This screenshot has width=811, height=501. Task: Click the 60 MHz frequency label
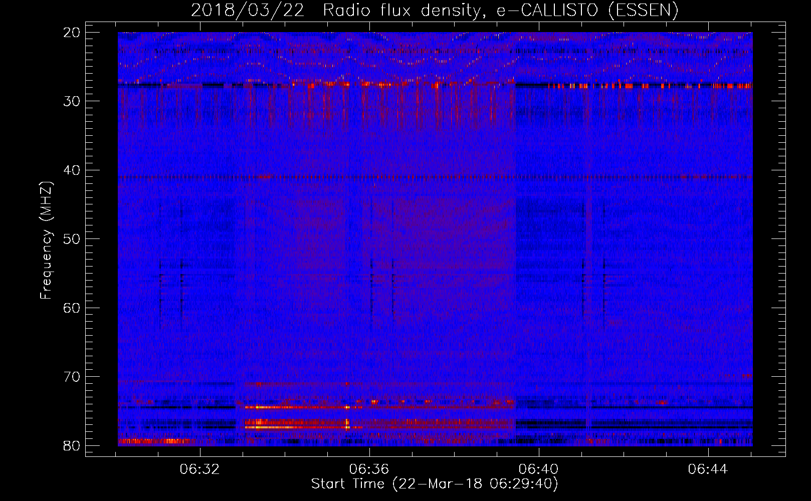72,308
